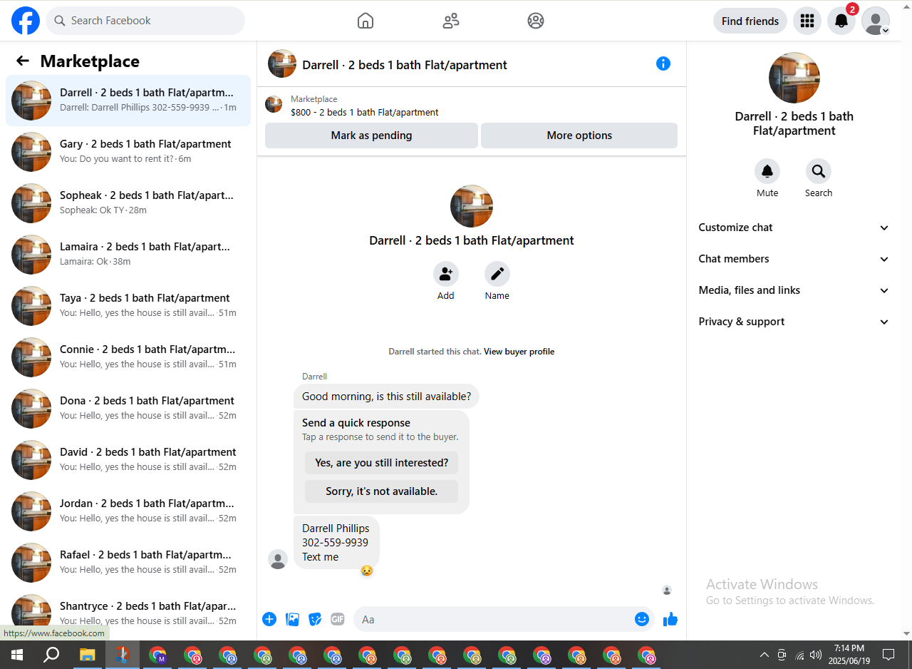
Task: Open the Groups icon in top navigation
Action: click(x=536, y=21)
